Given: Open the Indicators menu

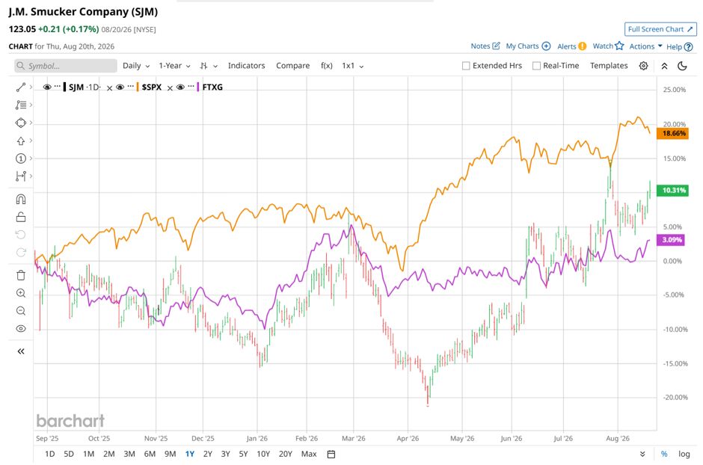Looking at the screenshot, I should point(247,66).
